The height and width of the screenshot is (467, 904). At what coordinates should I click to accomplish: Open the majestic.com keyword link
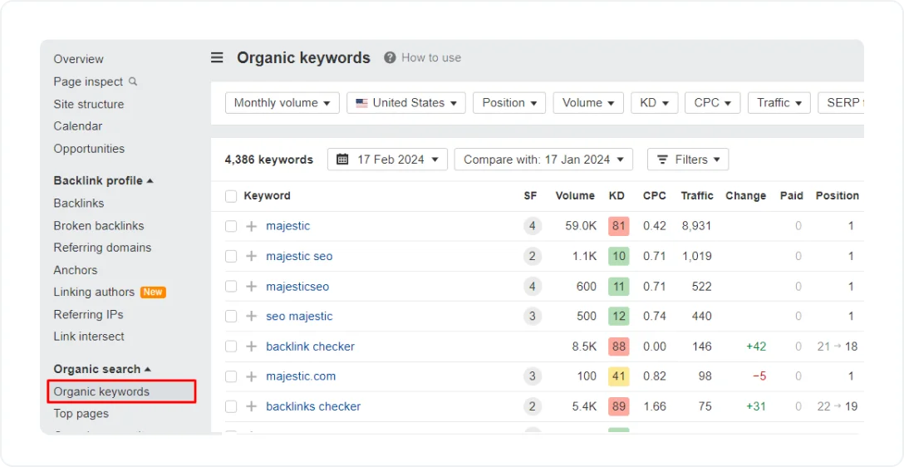coord(301,376)
